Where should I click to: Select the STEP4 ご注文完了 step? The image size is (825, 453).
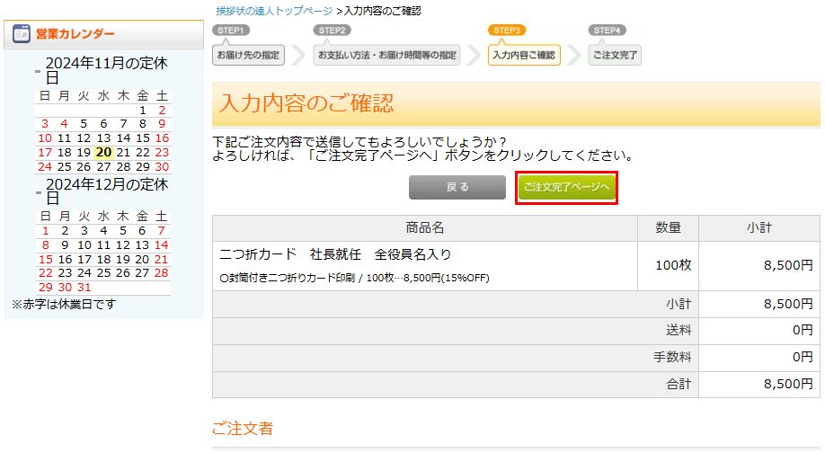[x=615, y=55]
